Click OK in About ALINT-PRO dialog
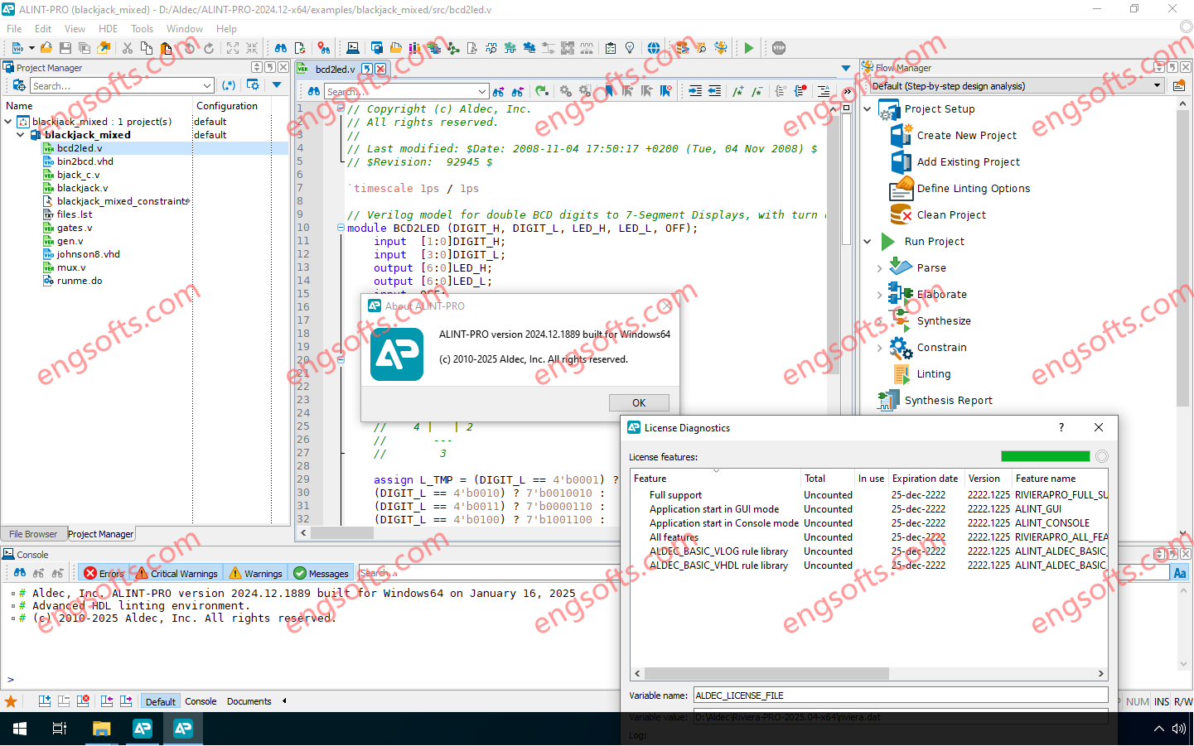This screenshot has height=746, width=1194. [639, 402]
